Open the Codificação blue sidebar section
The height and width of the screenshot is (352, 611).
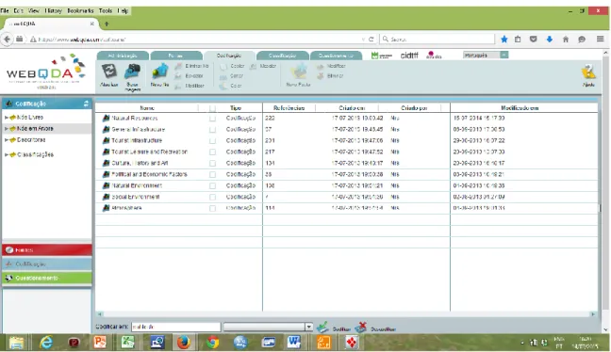pyautogui.click(x=47, y=264)
